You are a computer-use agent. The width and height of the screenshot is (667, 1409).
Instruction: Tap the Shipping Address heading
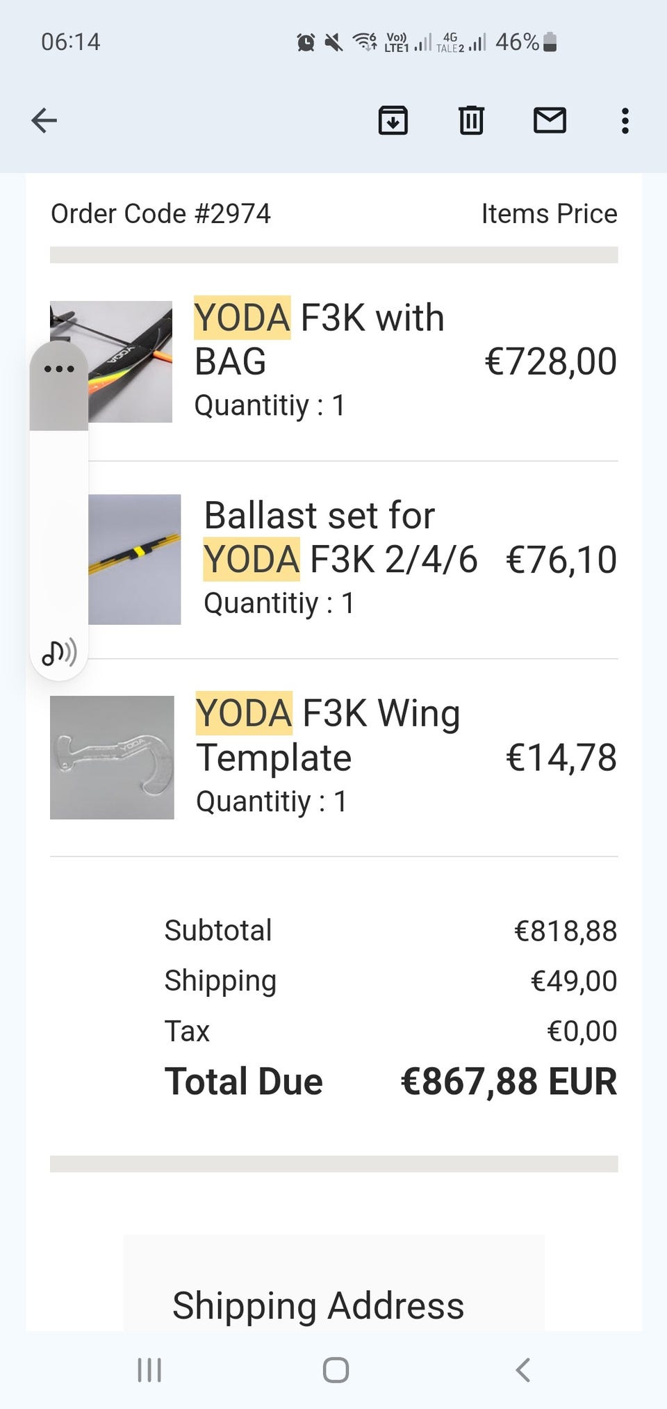click(318, 1305)
